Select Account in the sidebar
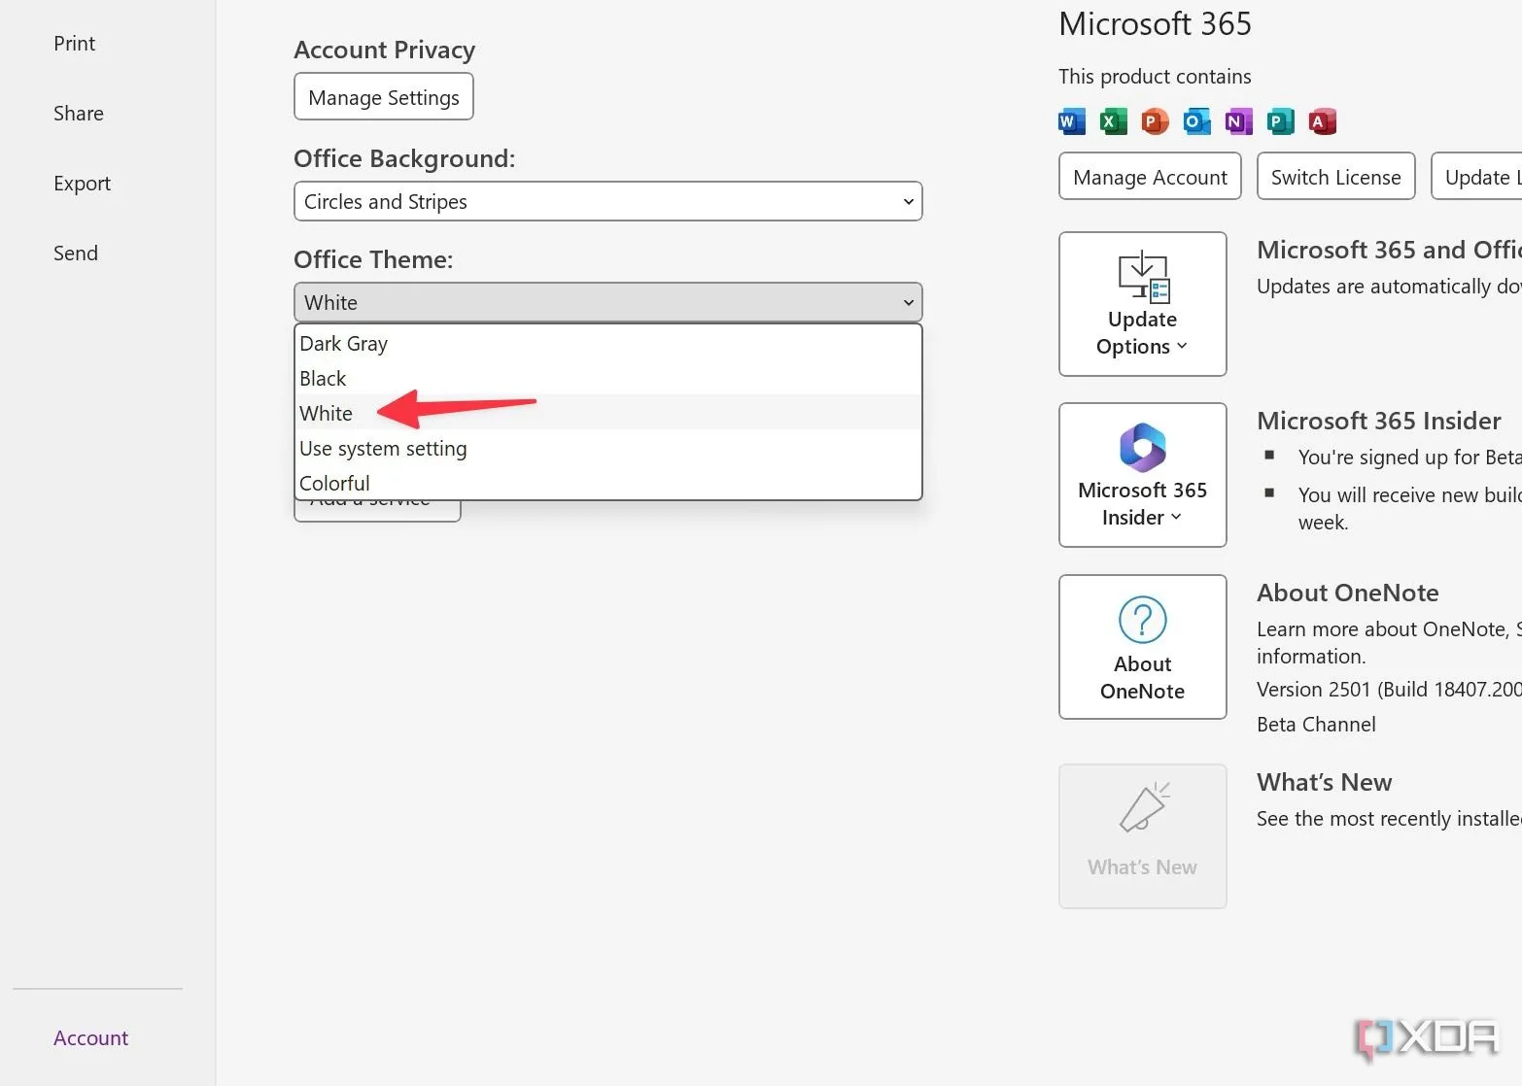The image size is (1522, 1086). pos(91,1038)
